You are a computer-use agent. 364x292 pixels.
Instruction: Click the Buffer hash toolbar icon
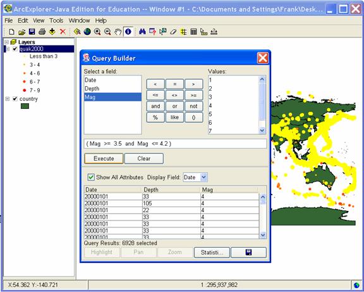click(x=183, y=32)
